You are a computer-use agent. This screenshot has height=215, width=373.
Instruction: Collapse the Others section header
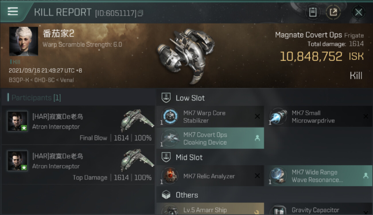click(187, 195)
